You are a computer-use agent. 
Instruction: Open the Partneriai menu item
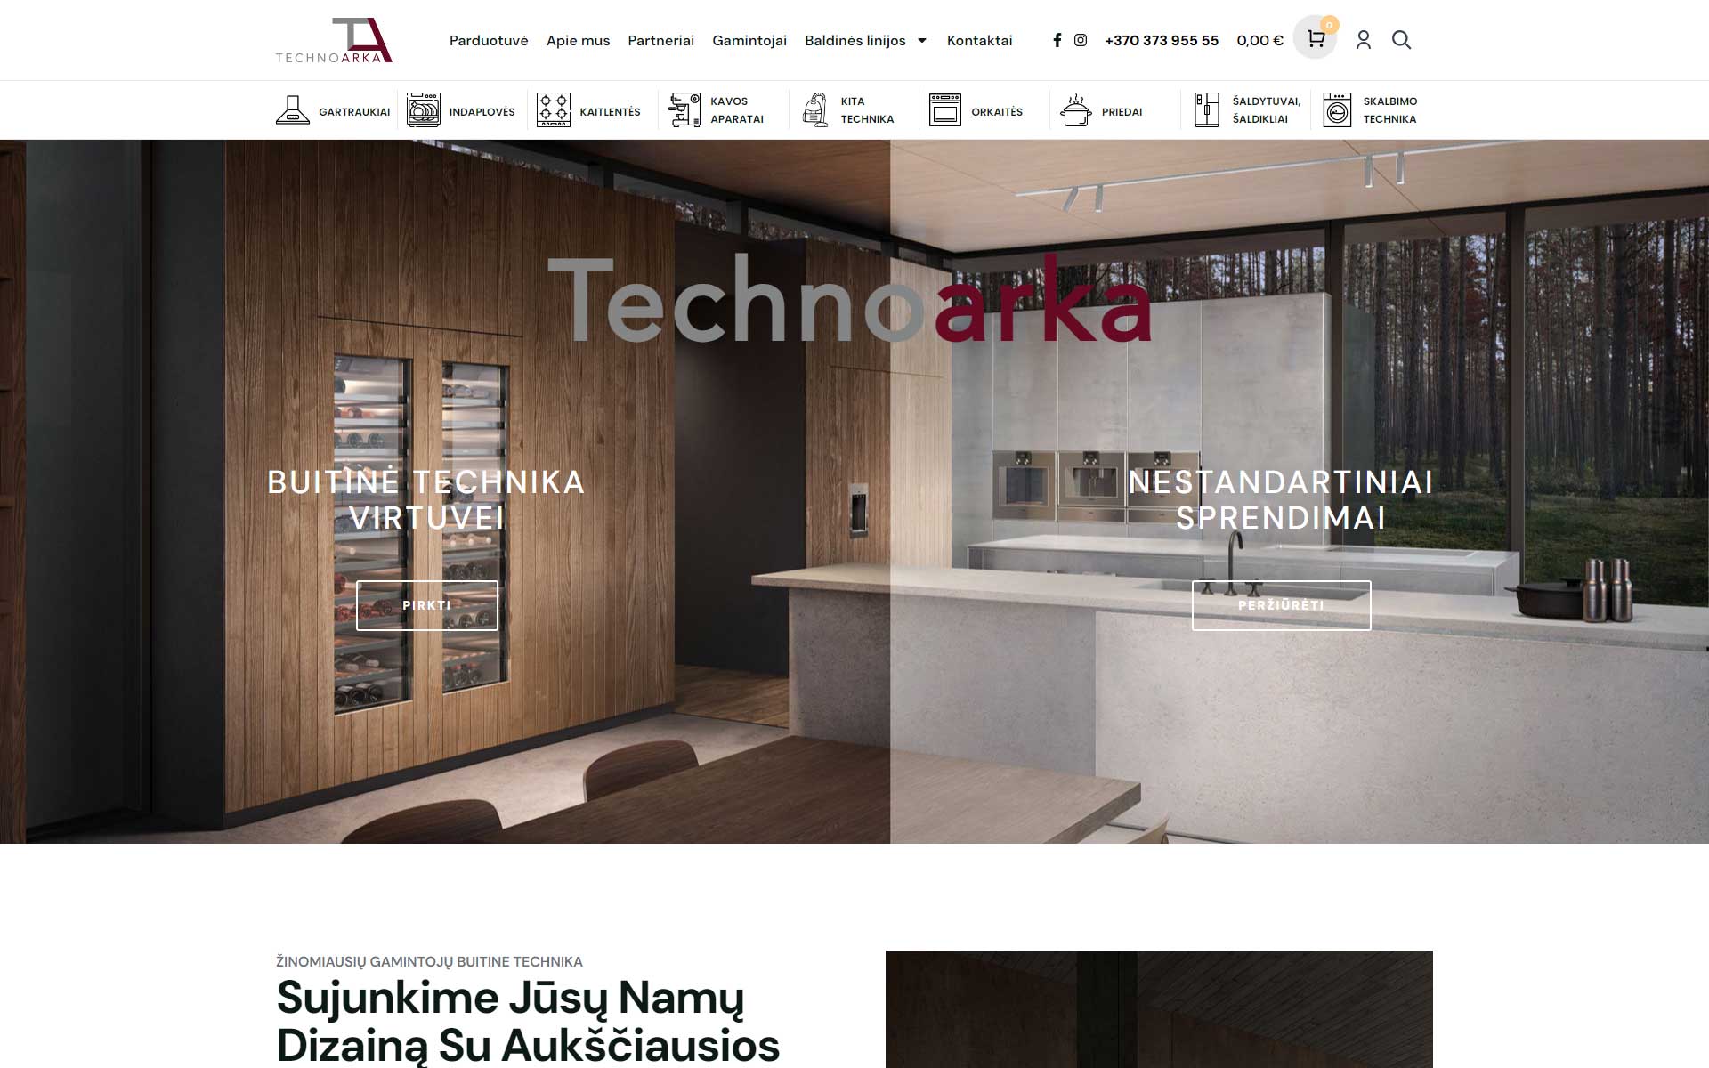click(x=661, y=40)
